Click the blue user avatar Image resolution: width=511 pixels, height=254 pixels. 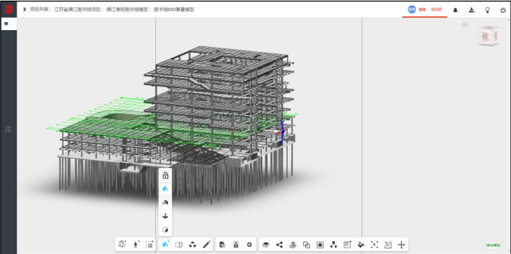pyautogui.click(x=412, y=9)
